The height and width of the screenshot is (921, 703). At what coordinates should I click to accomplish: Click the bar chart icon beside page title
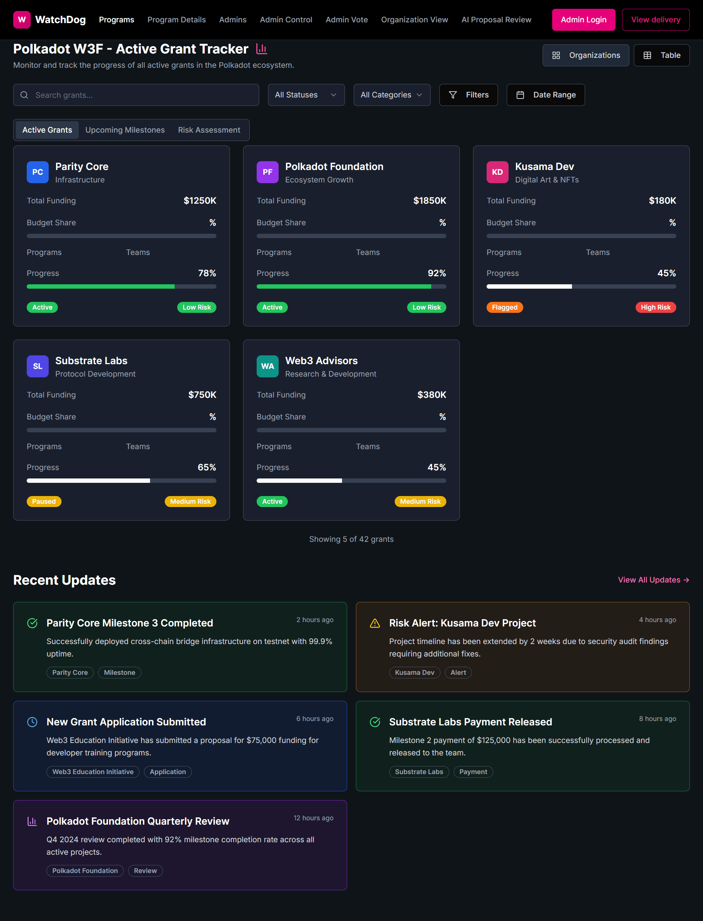(x=261, y=49)
